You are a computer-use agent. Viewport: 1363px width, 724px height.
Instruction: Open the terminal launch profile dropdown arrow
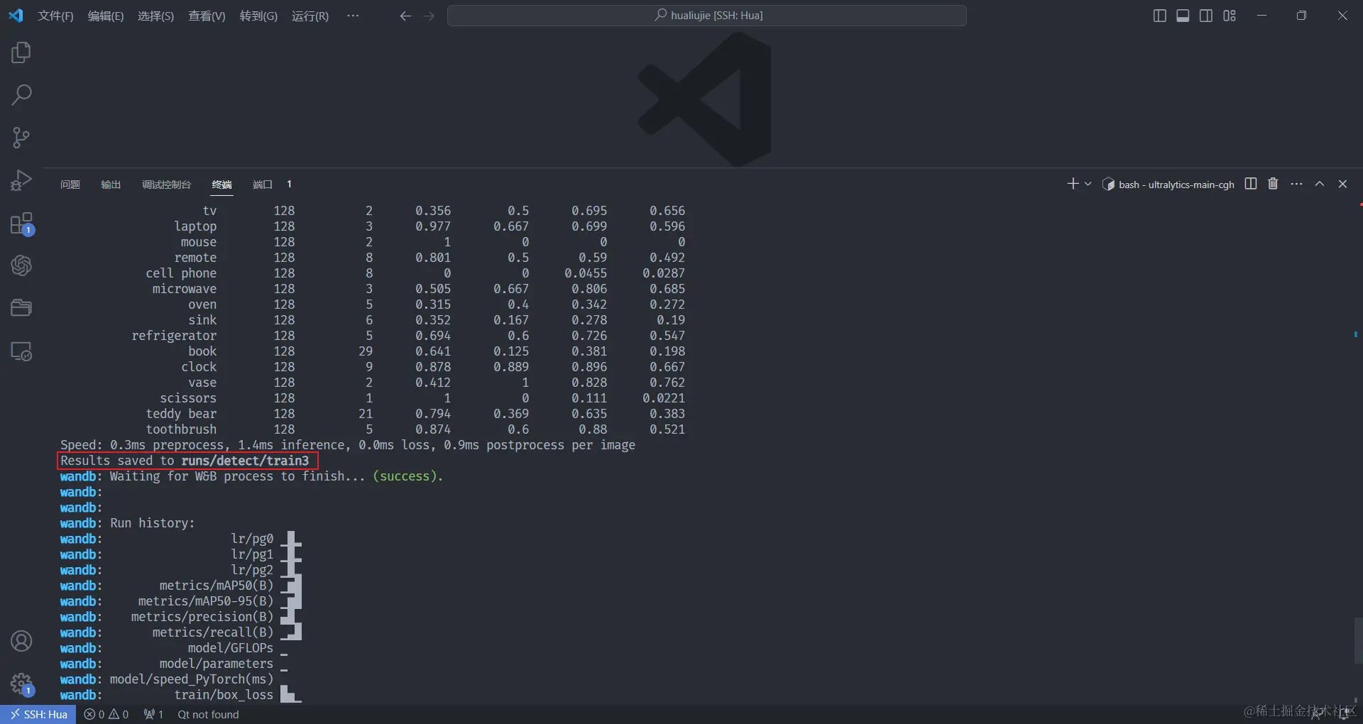coord(1088,184)
